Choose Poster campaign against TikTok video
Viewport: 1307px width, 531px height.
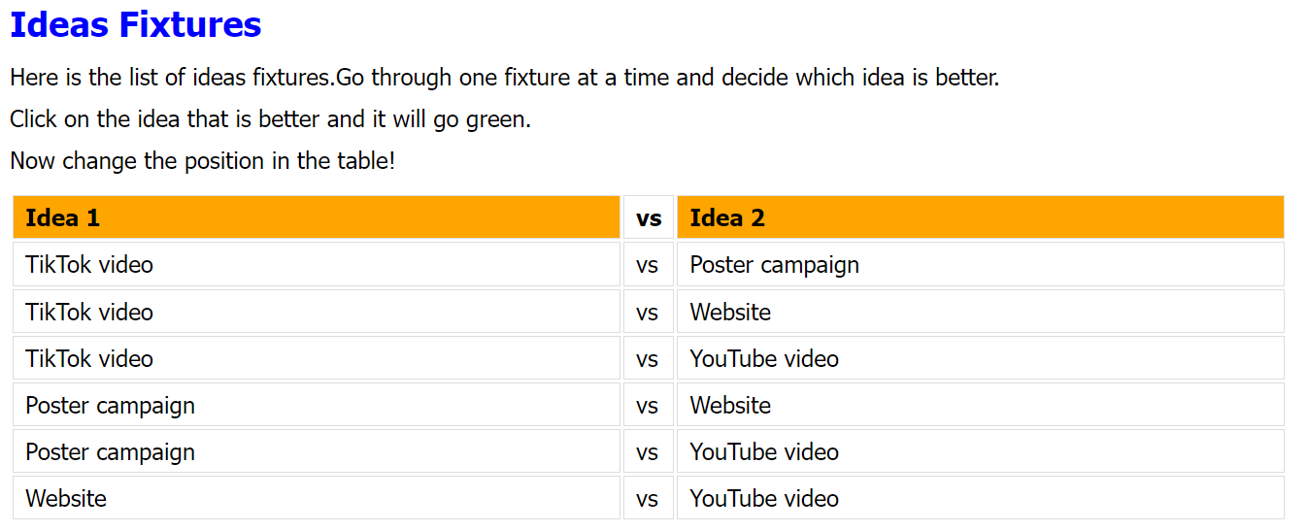coord(774,265)
